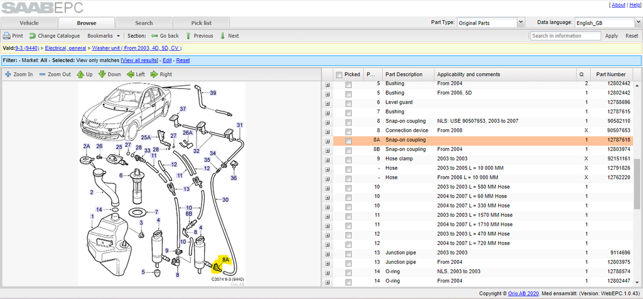Image resolution: width=643 pixels, height=299 pixels.
Task: Click the Orio AB 2020 link
Action: [523, 294]
